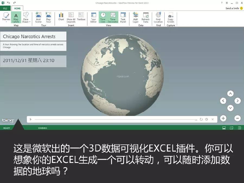Click Copy Screen capture button

[x=171, y=18]
